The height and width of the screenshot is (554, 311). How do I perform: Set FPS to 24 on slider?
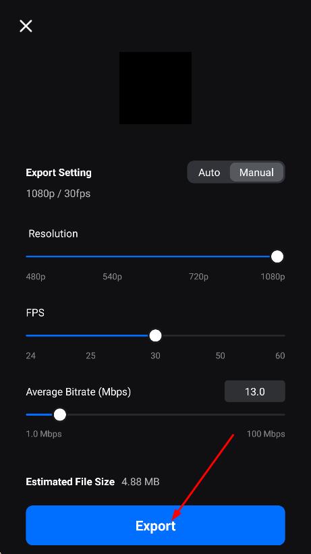coord(26,335)
